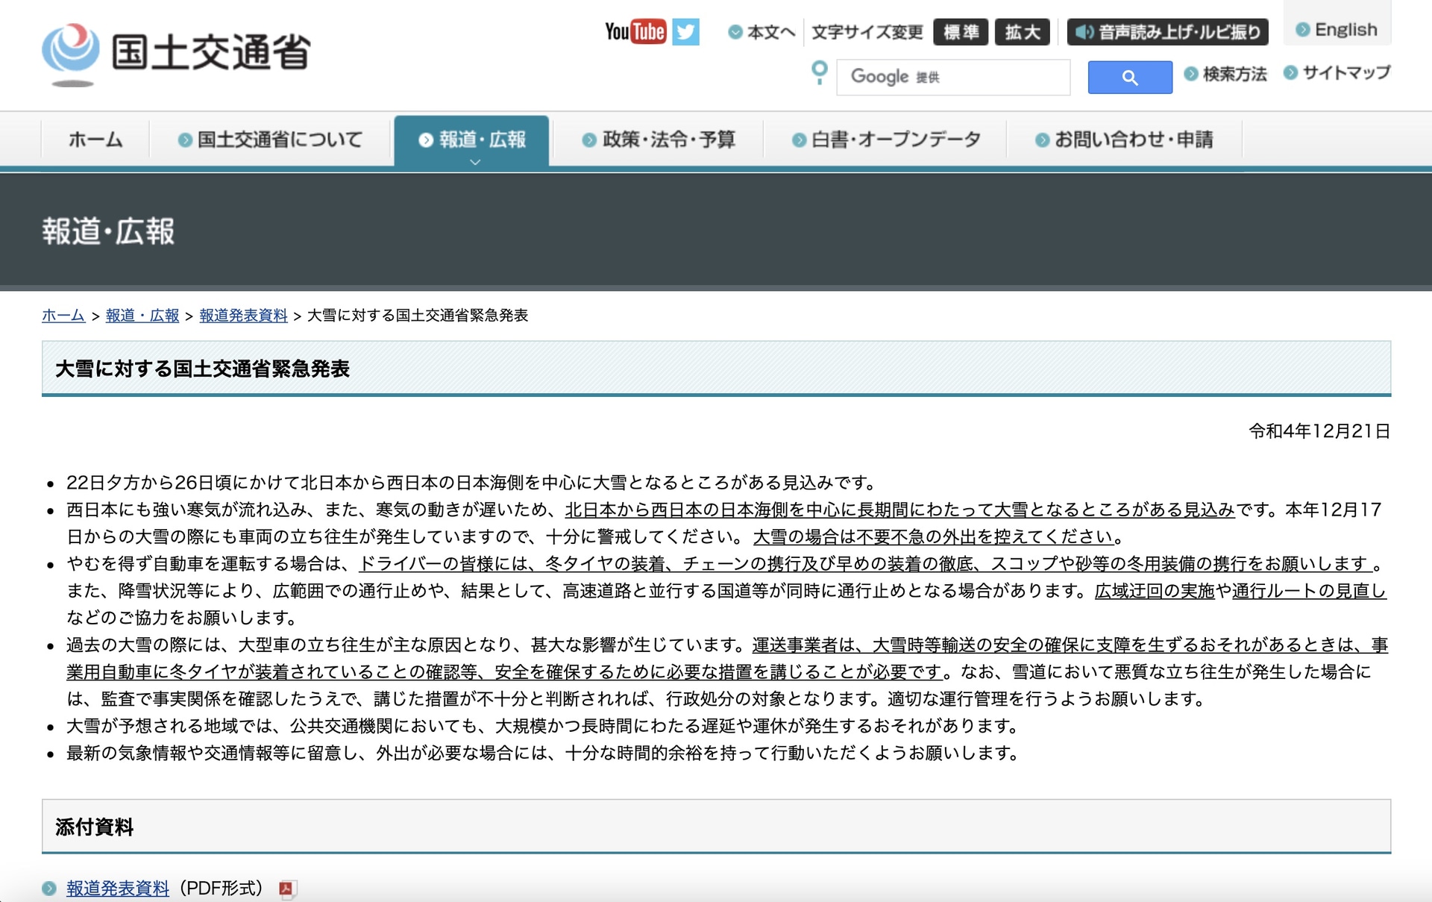Open the ホーム navigation tab
Viewport: 1432px width, 902px height.
click(x=95, y=140)
